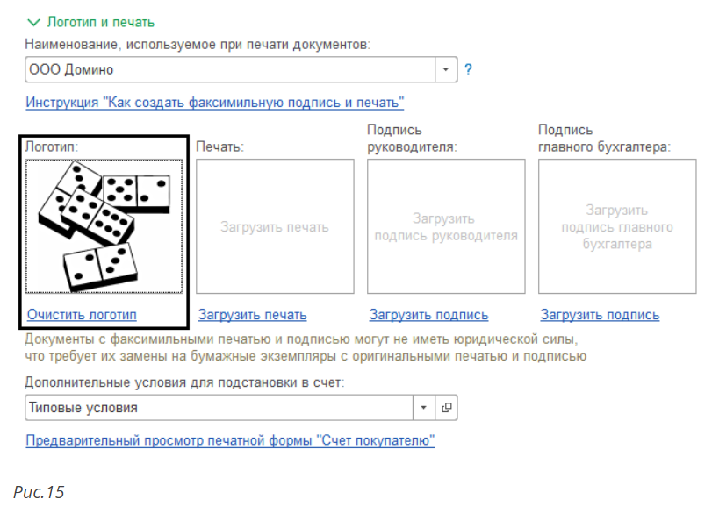Open the dropdown arrow of the name field
Image resolution: width=712 pixels, height=514 pixels.
click(447, 69)
